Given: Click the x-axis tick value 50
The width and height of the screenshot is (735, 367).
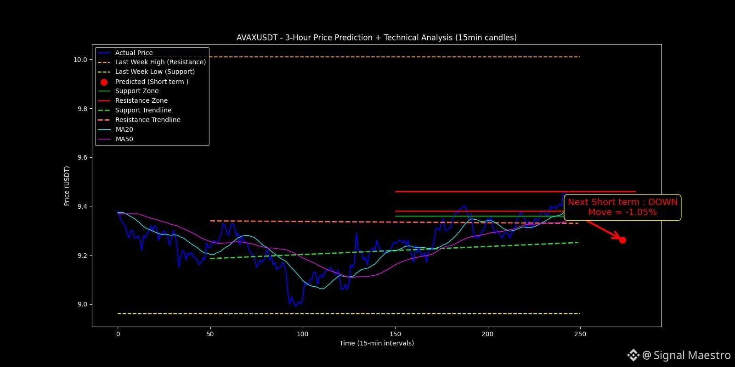Looking at the screenshot, I should pyautogui.click(x=210, y=334).
